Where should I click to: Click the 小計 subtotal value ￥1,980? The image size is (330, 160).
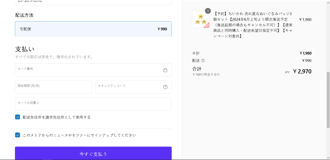tap(306, 53)
